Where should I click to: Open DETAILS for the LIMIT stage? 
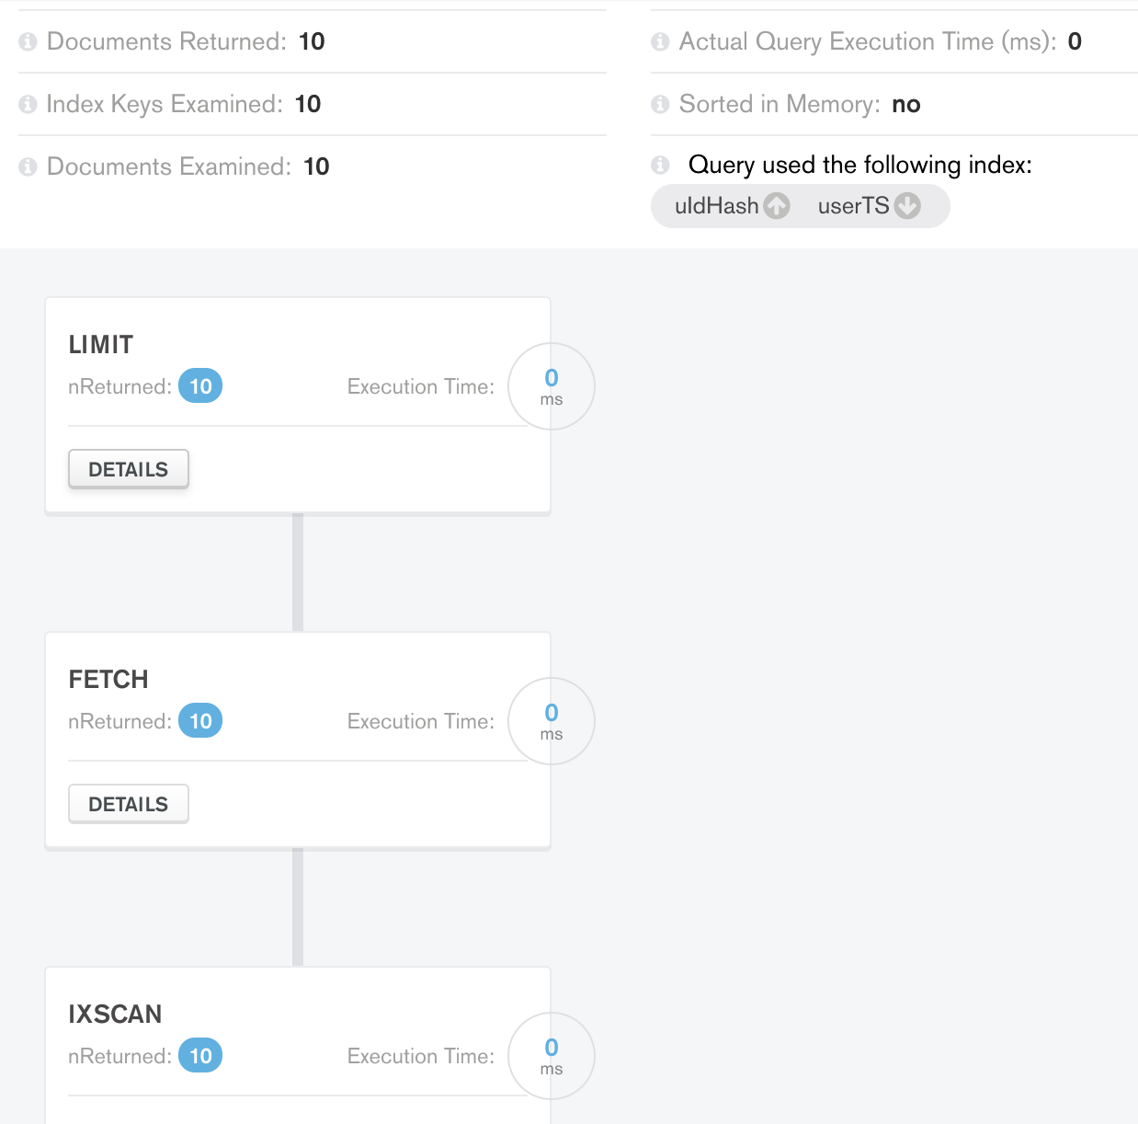[129, 469]
